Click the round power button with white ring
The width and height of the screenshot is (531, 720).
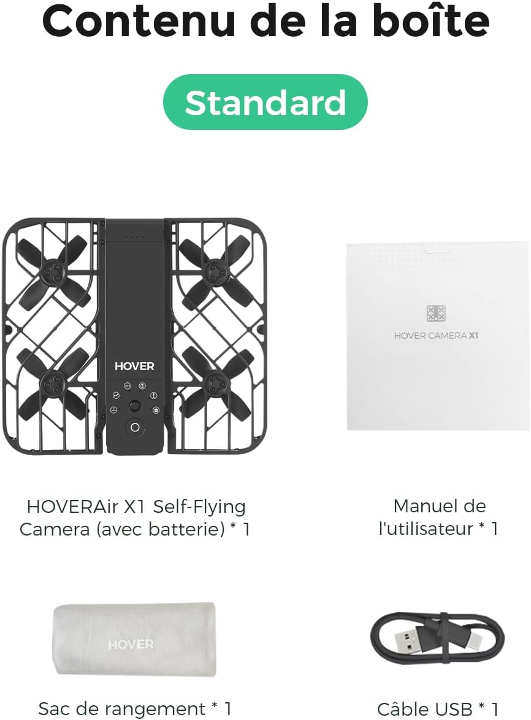coord(135,428)
